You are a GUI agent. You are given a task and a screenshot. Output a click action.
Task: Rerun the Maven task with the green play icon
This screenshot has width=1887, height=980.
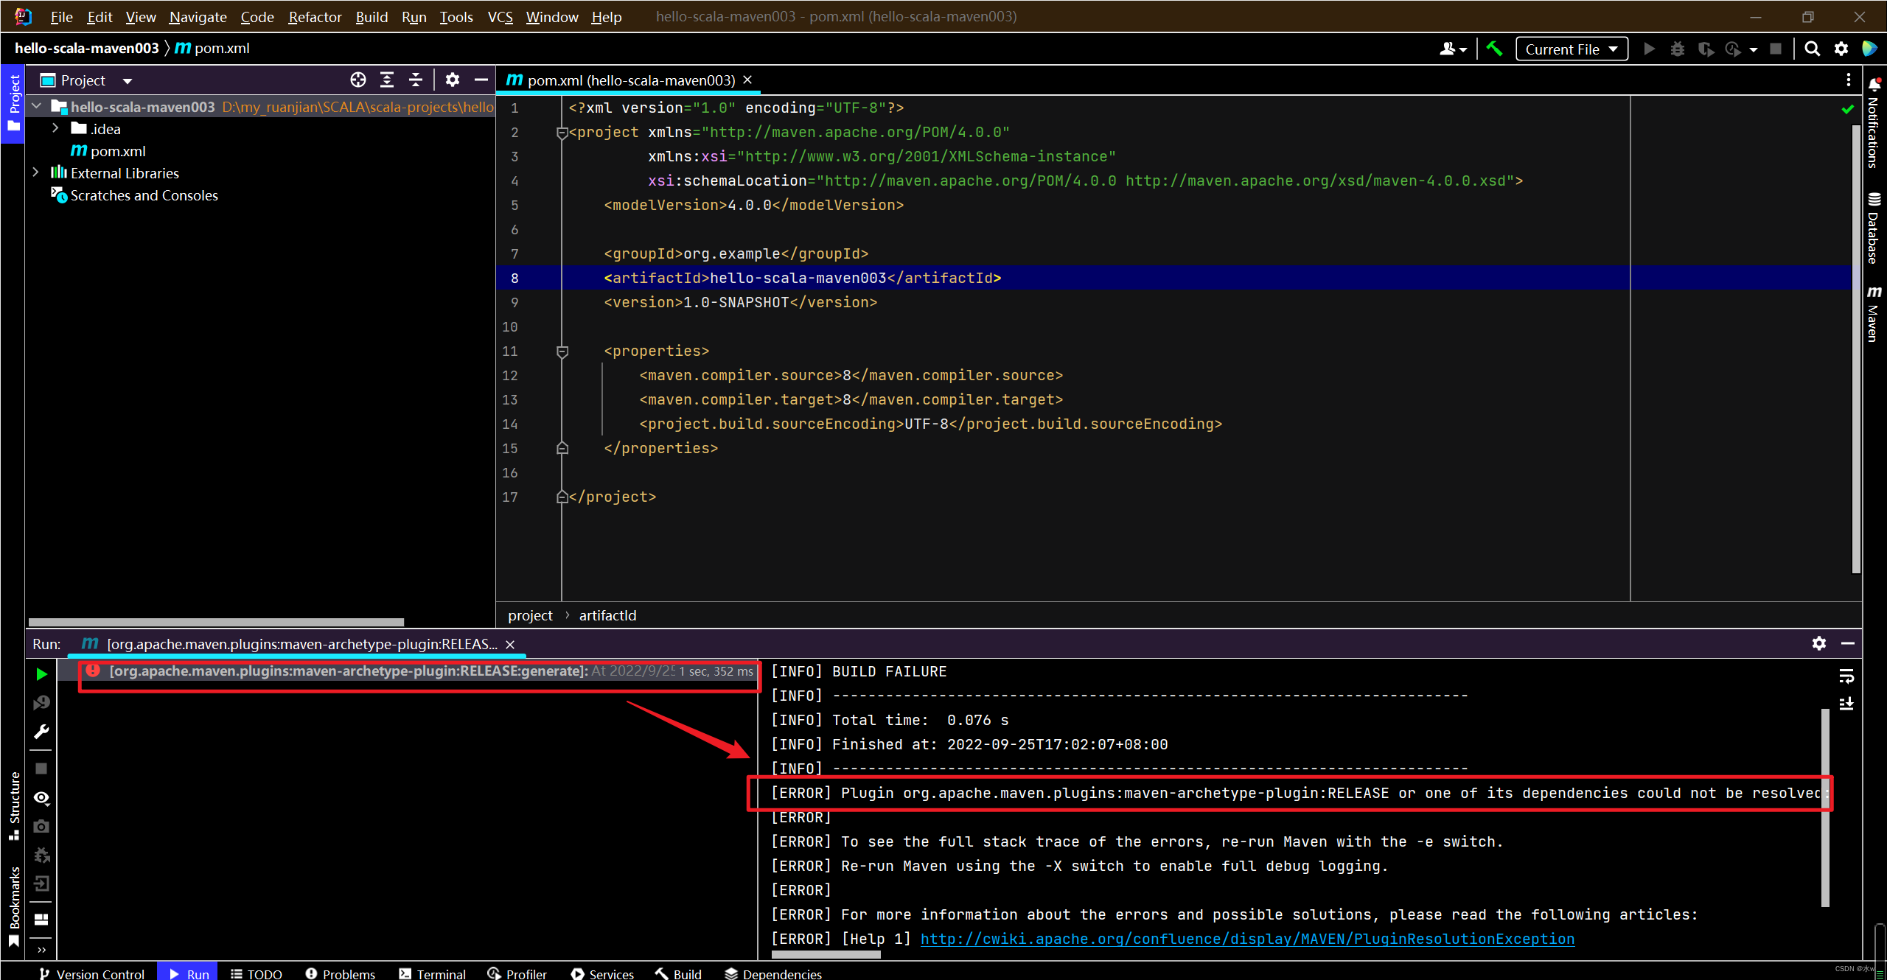(x=41, y=673)
